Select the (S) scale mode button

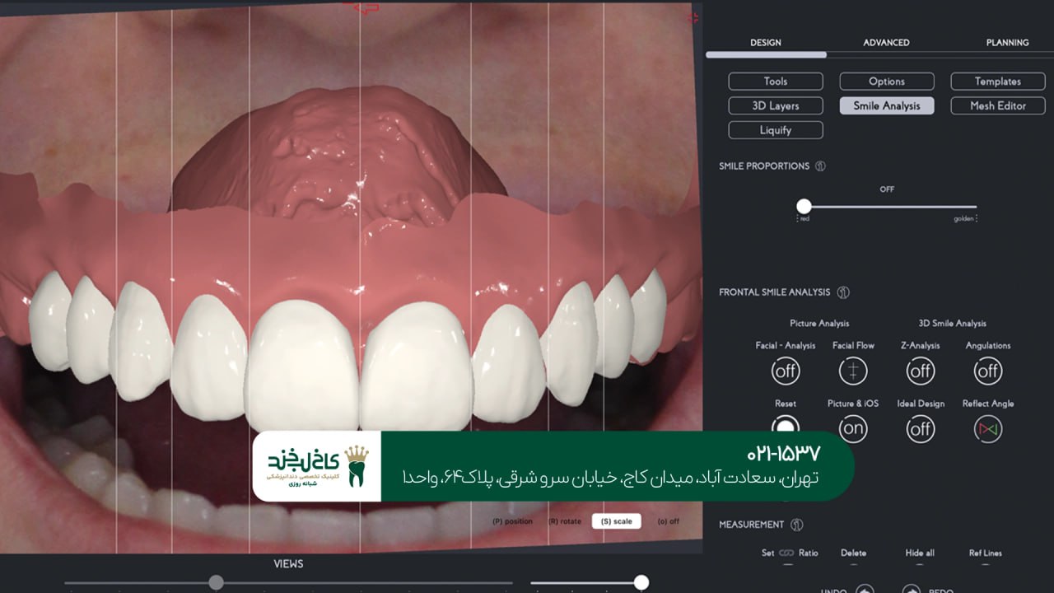(616, 521)
